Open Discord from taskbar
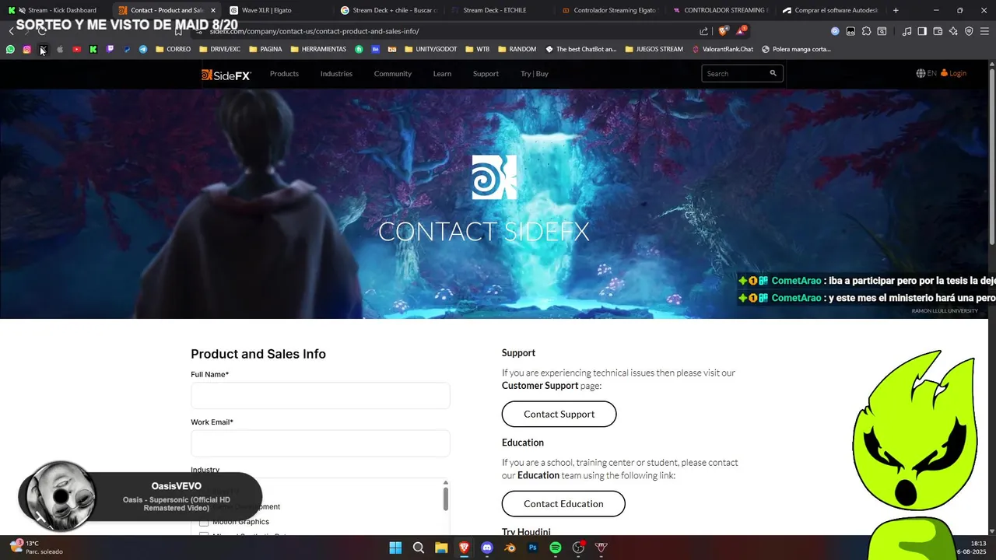This screenshot has width=996, height=560. [487, 548]
